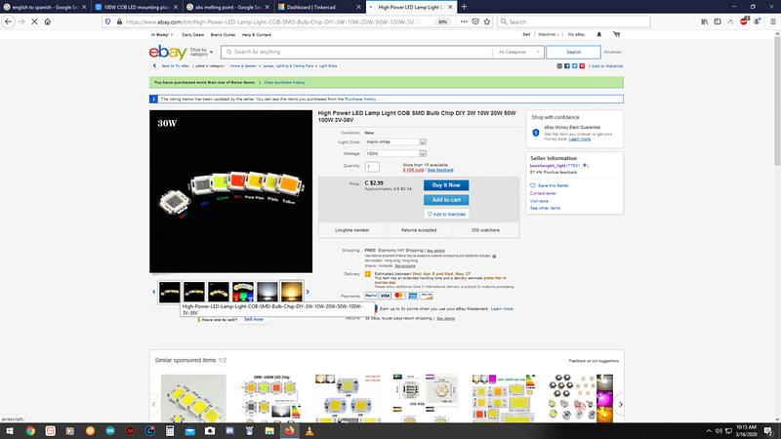
Task: Click the blue eBay Search button
Action: click(573, 52)
